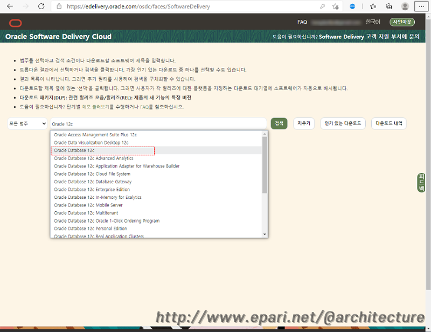The width and height of the screenshot is (431, 332).
Task: Click the red Oracle logo
Action: pyautogui.click(x=16, y=23)
